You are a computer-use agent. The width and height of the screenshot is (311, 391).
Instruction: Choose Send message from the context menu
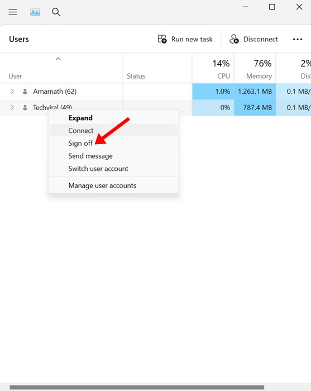pyautogui.click(x=90, y=156)
